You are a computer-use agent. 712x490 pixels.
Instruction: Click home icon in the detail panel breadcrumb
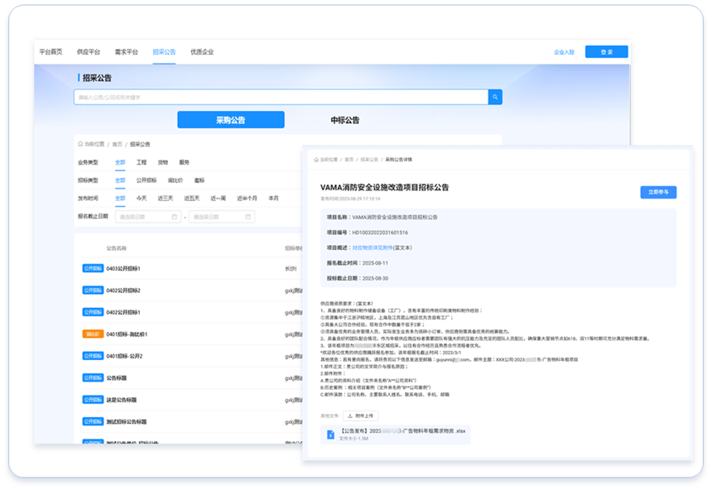pyautogui.click(x=316, y=160)
